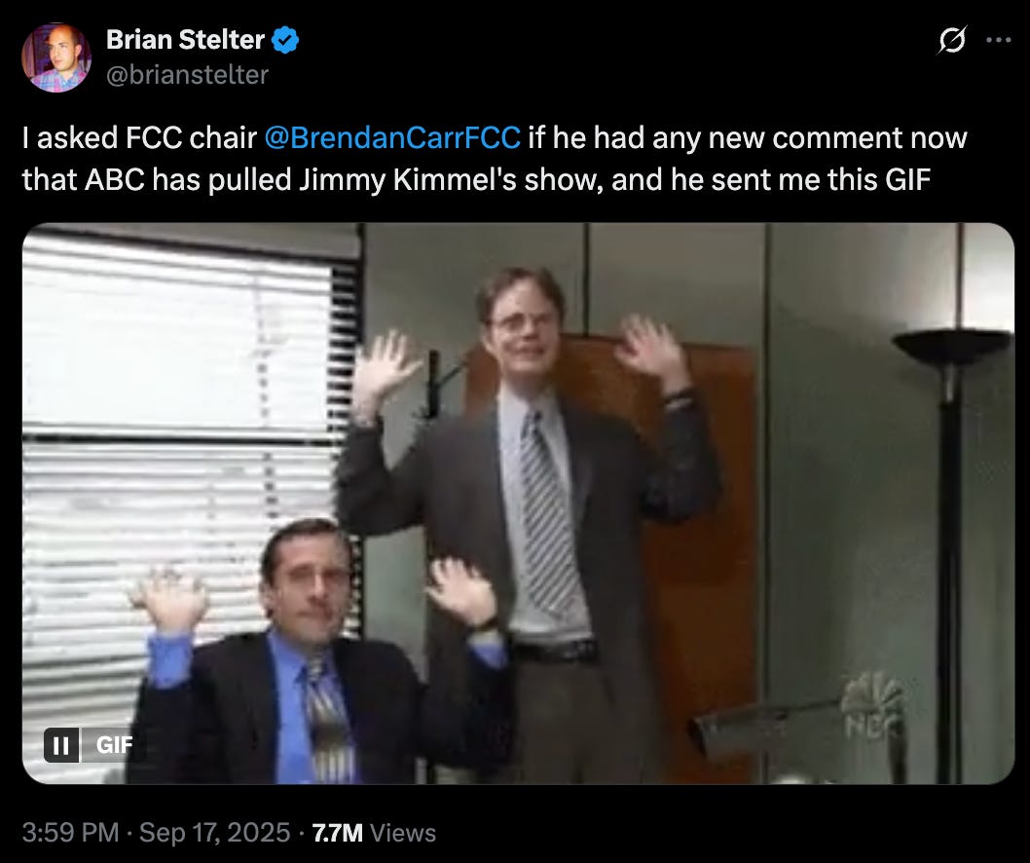1030x863 pixels.
Task: Pause the GIF with the pause button
Action: [x=61, y=745]
